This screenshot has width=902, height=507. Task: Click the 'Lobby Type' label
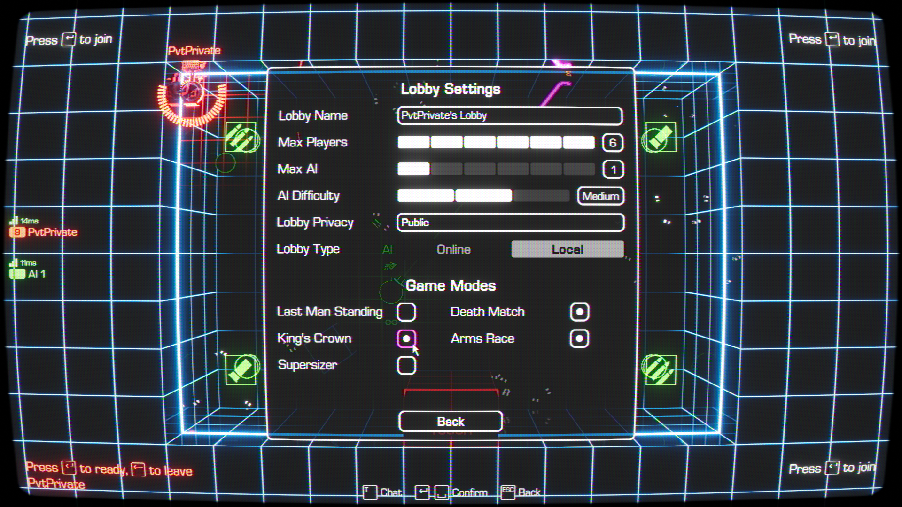click(x=308, y=249)
